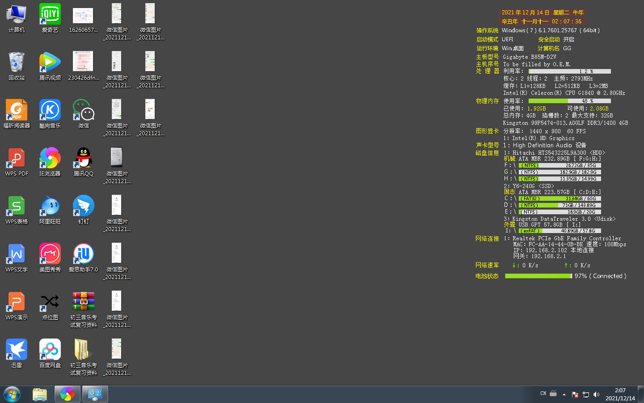
Task: Open the taskbar clock showing 2:07
Action: tap(619, 394)
